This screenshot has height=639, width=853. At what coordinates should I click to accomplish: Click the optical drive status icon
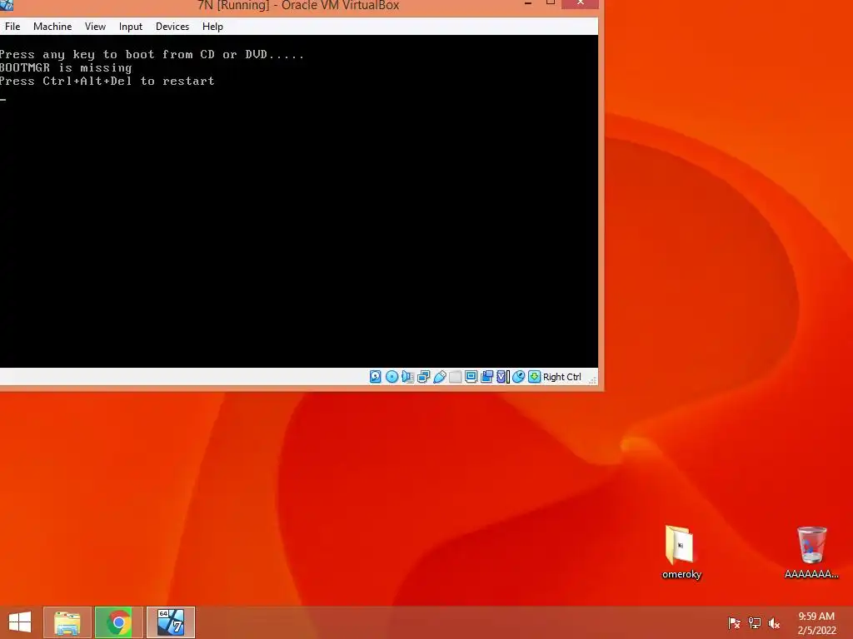392,377
